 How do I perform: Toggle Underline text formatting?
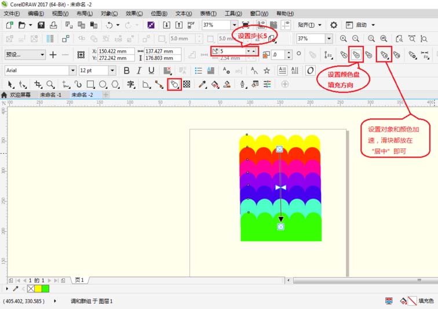tap(151, 70)
